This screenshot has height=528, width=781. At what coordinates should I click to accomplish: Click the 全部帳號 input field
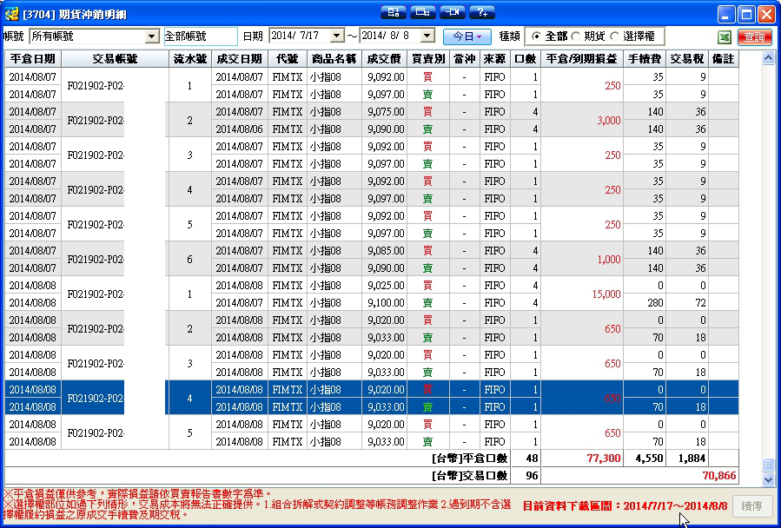click(x=201, y=36)
